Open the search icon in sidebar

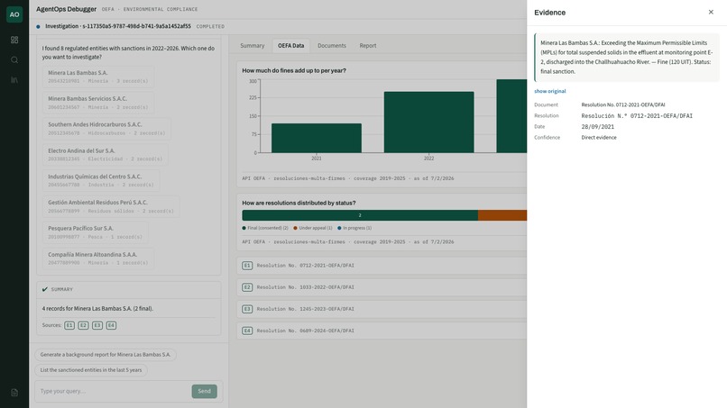click(x=14, y=59)
